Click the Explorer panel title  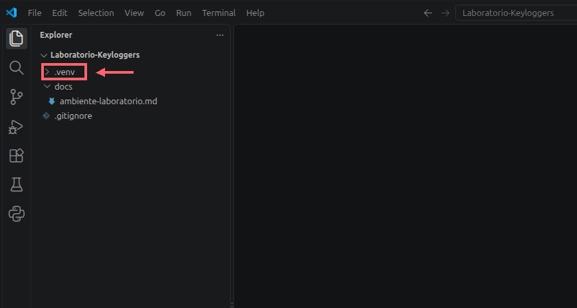(x=56, y=35)
